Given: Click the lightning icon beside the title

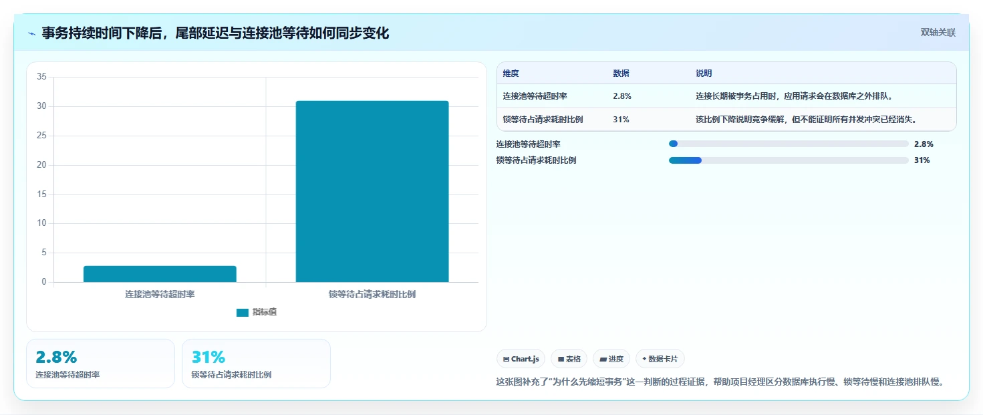Looking at the screenshot, I should click(32, 33).
